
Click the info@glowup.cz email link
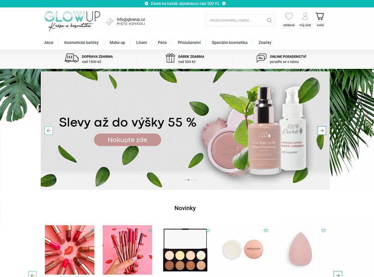tap(131, 19)
